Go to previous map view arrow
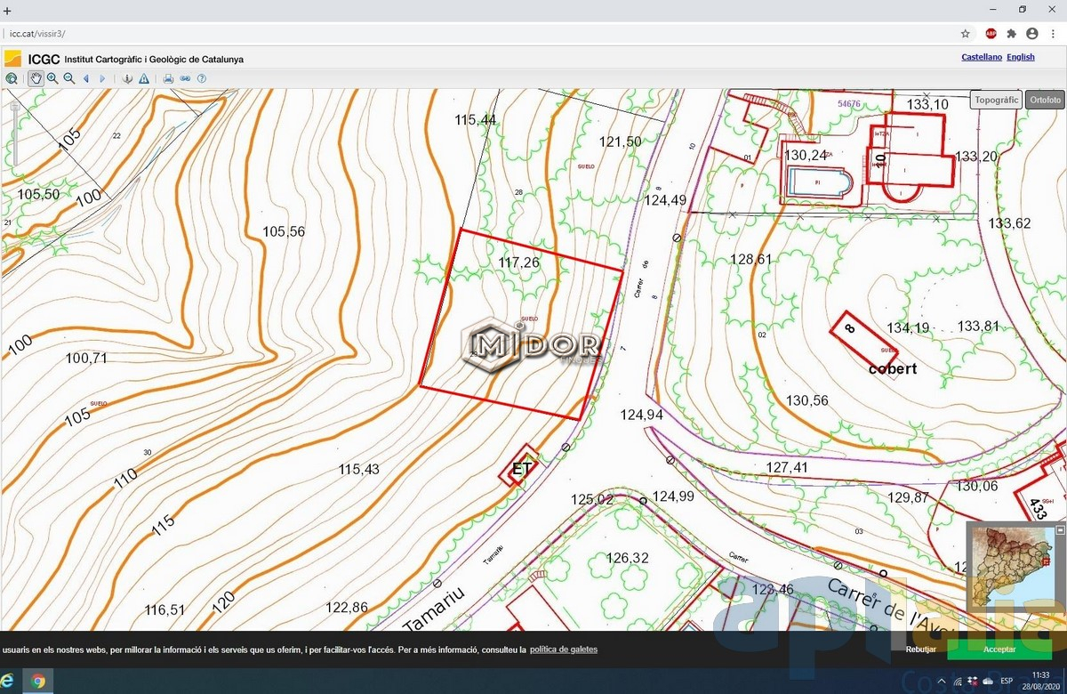 pyautogui.click(x=86, y=78)
